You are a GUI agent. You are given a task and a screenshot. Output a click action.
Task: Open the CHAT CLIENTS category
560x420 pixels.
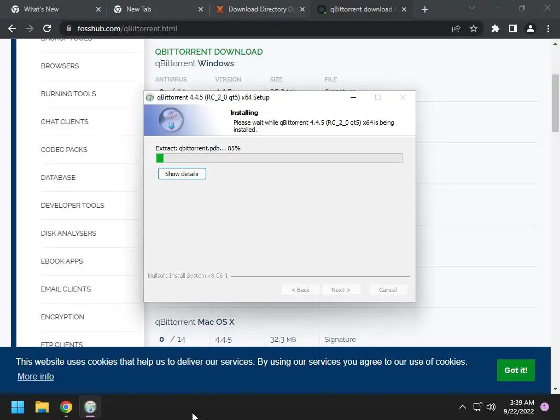[65, 122]
